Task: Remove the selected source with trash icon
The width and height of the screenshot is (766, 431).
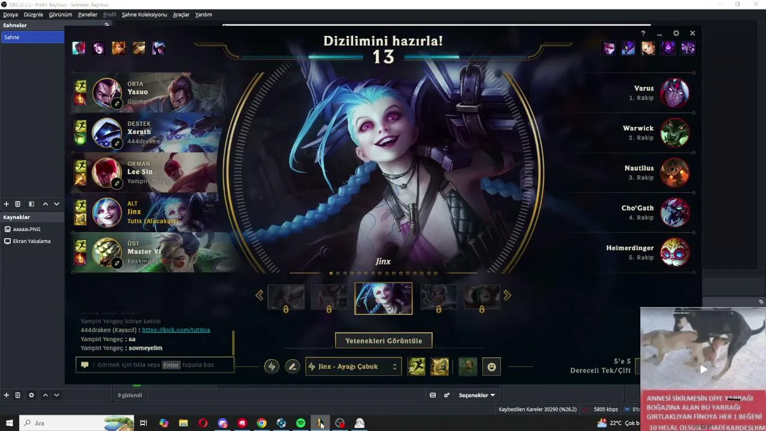Action: coord(18,395)
